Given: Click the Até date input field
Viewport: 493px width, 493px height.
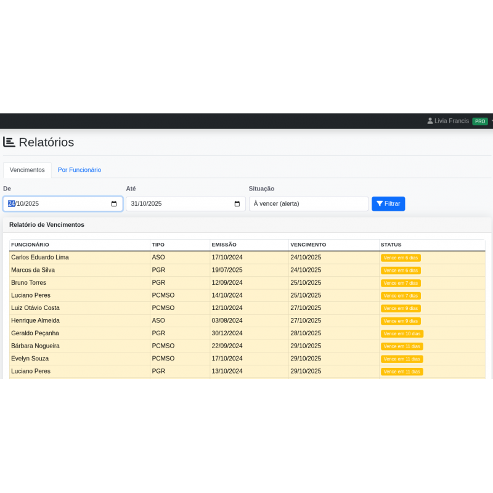Looking at the screenshot, I should click(179, 204).
